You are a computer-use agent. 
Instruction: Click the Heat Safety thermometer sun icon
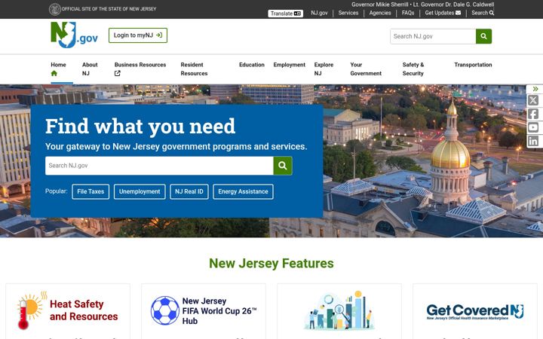click(x=31, y=310)
